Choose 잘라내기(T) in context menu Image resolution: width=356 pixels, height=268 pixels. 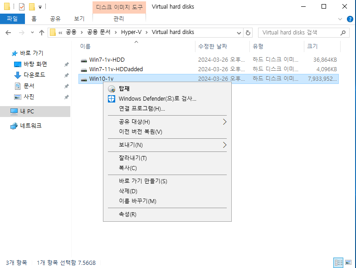coord(167,158)
